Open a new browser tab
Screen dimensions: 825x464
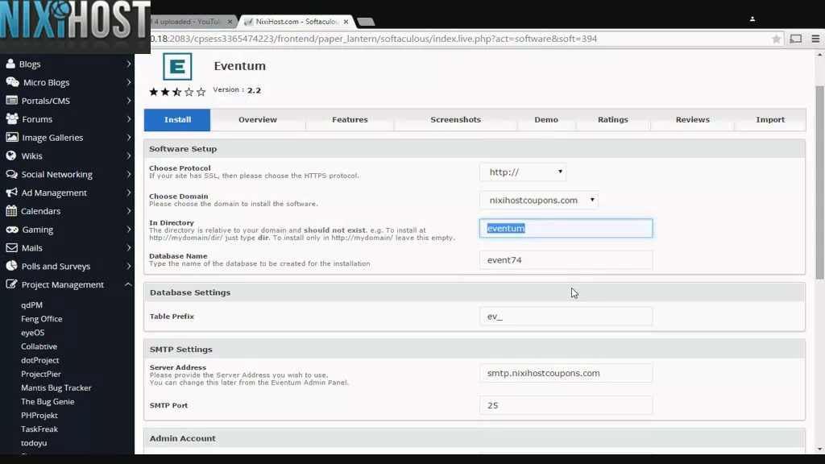[x=366, y=22]
